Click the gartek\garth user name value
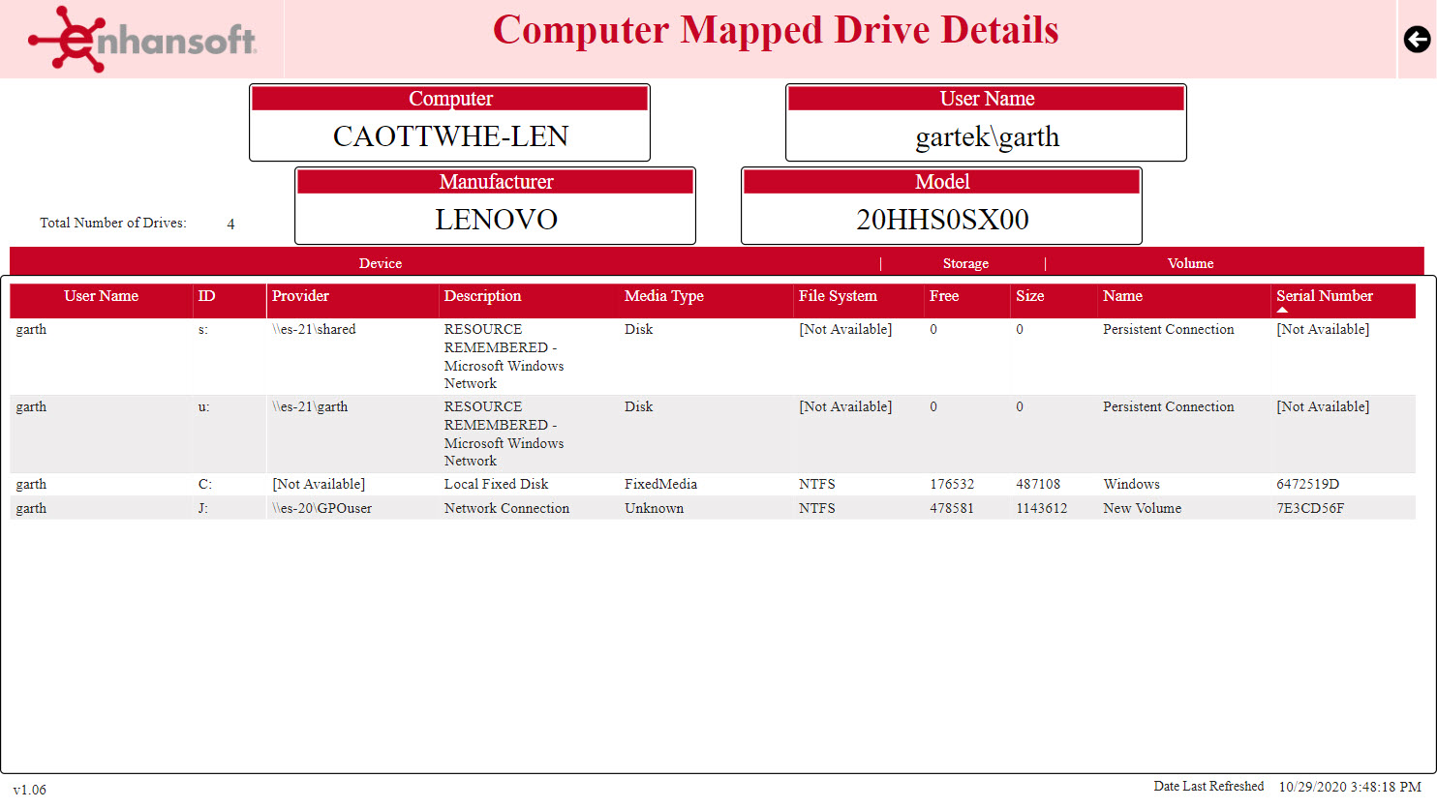Viewport: 1437px width, 808px height. click(986, 136)
